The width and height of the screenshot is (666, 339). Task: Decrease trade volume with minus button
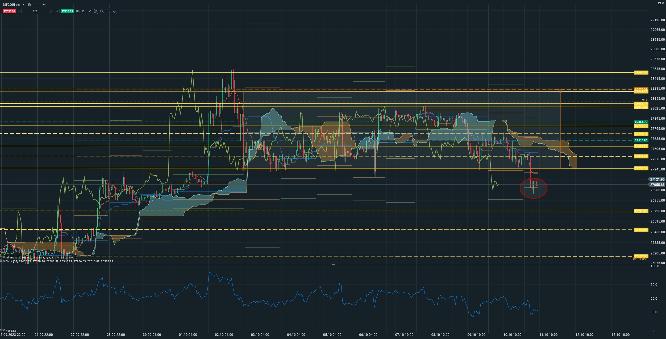click(x=19, y=11)
